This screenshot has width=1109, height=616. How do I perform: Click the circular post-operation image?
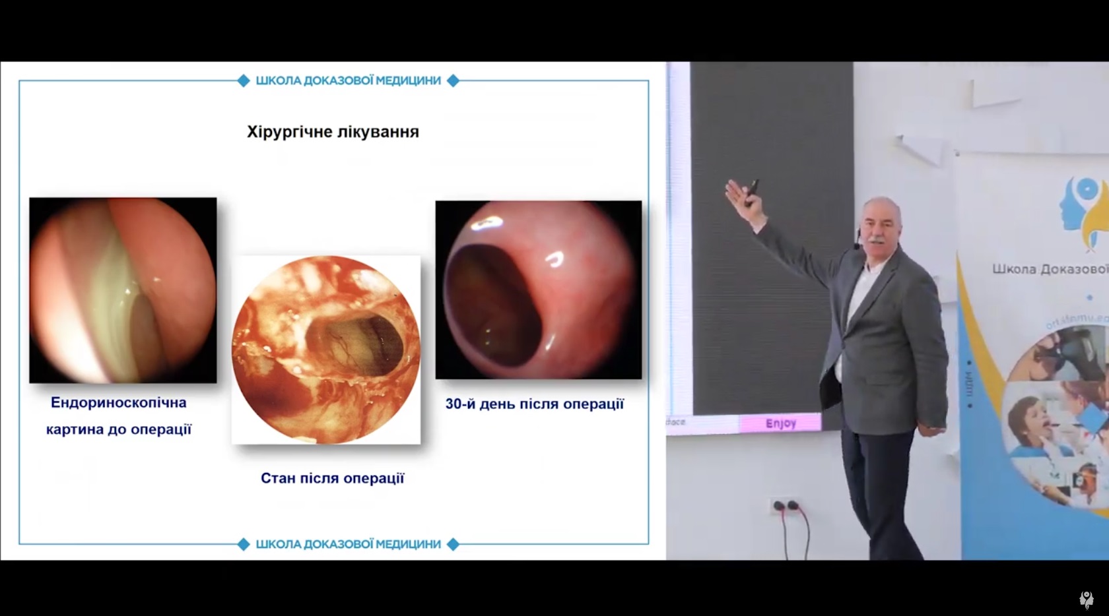coord(326,350)
